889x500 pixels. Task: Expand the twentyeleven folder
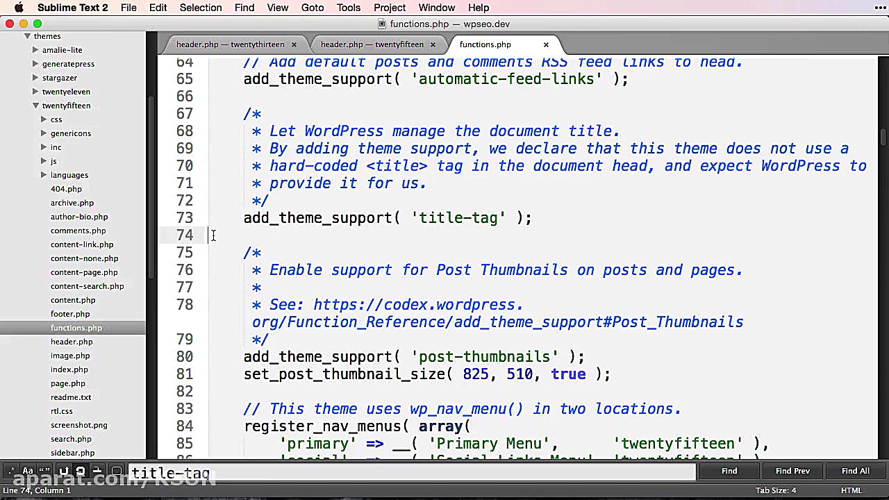click(x=35, y=92)
